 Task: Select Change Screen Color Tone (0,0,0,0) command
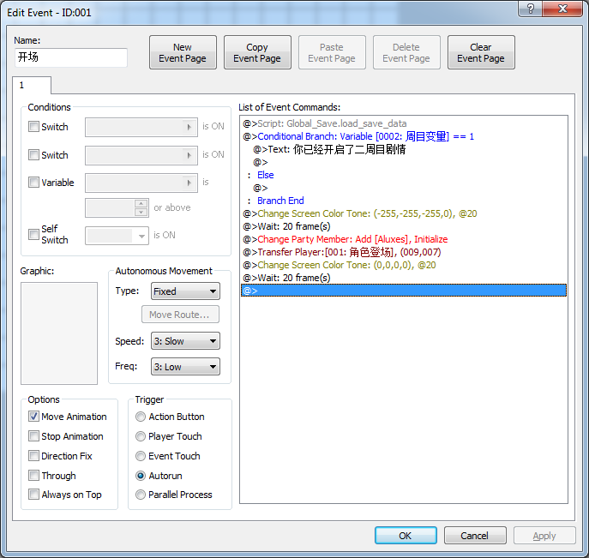click(x=404, y=265)
